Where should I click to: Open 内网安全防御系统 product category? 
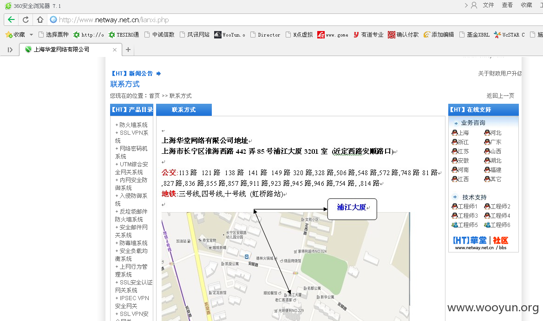pyautogui.click(x=131, y=183)
